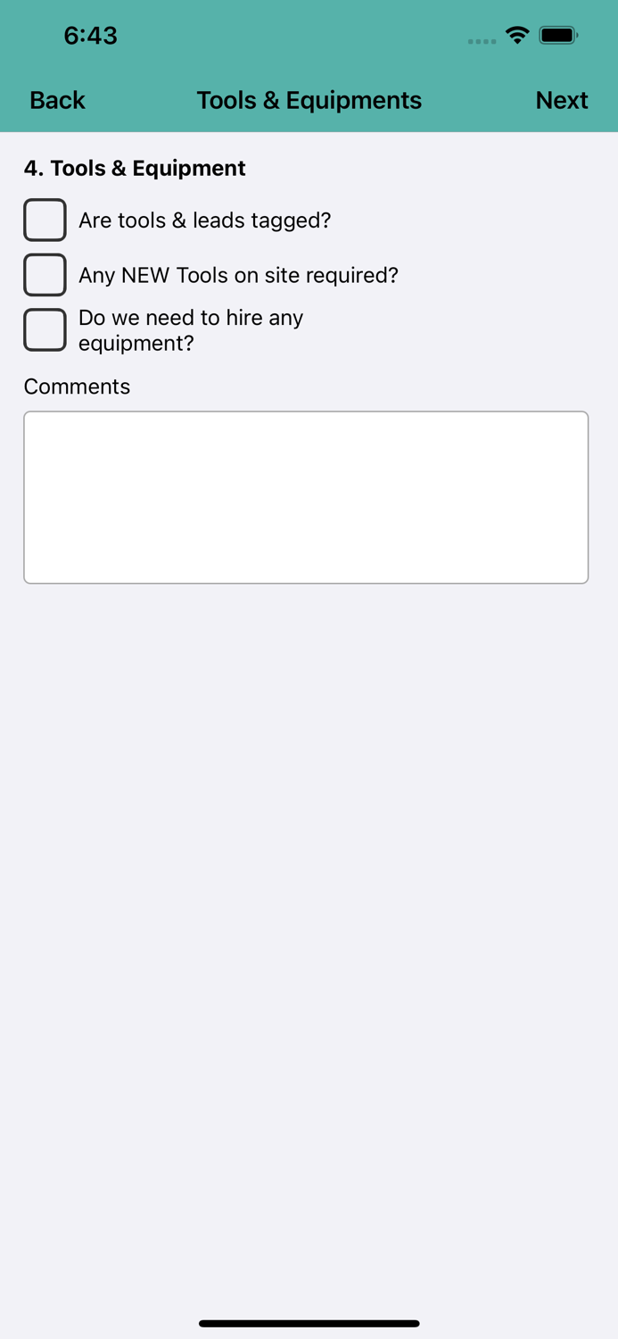Tap the cellular signal dots

[482, 41]
